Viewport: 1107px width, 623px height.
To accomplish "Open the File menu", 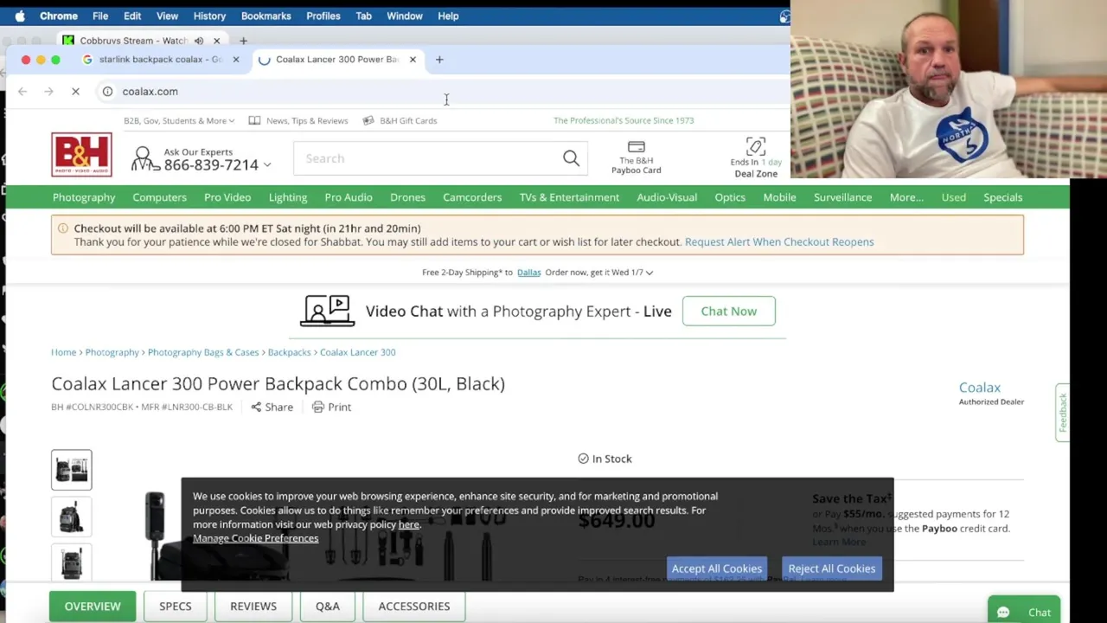I will (x=100, y=16).
